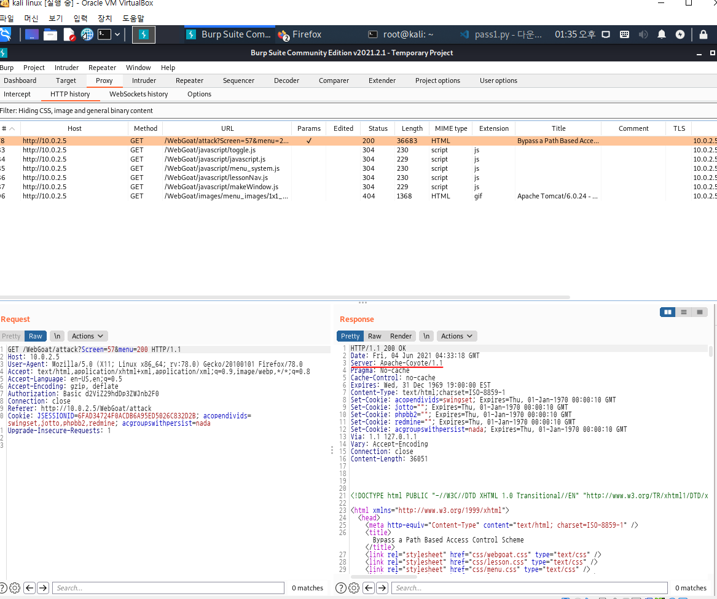Switch response view to Render
717x599 pixels.
click(401, 336)
